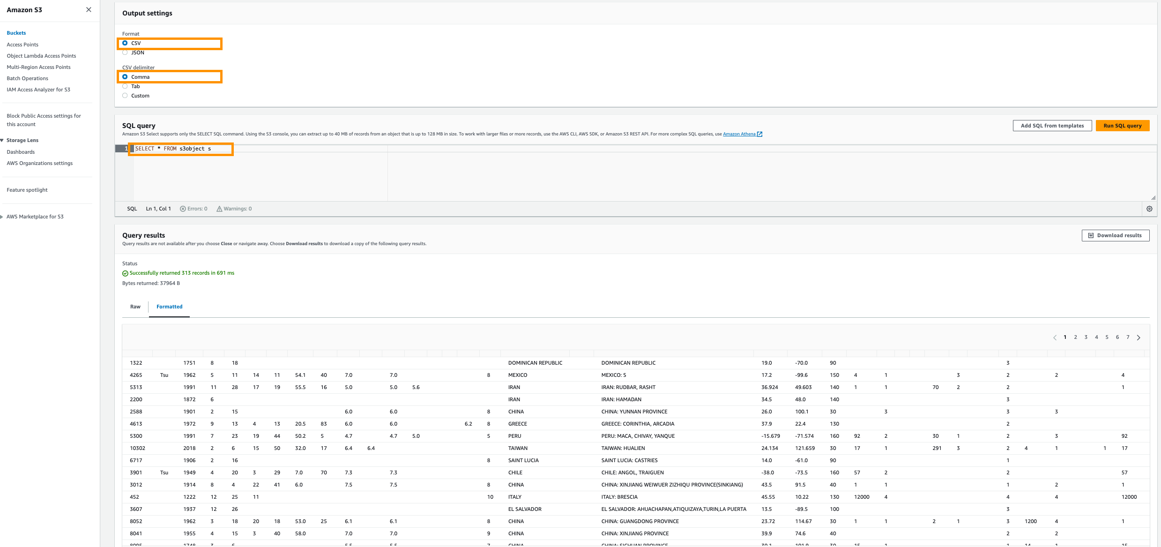1161x547 pixels.
Task: Go to previous results page arrow
Action: [1055, 337]
